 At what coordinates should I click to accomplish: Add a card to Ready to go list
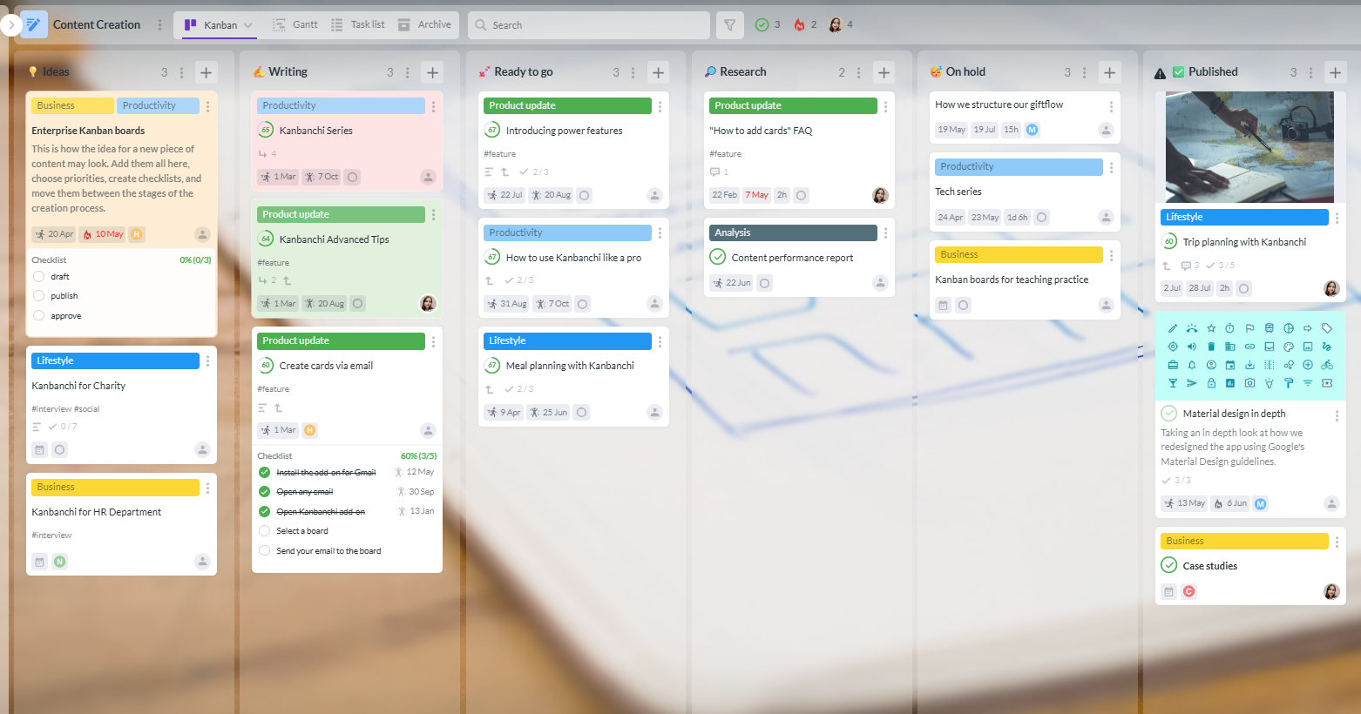click(658, 72)
